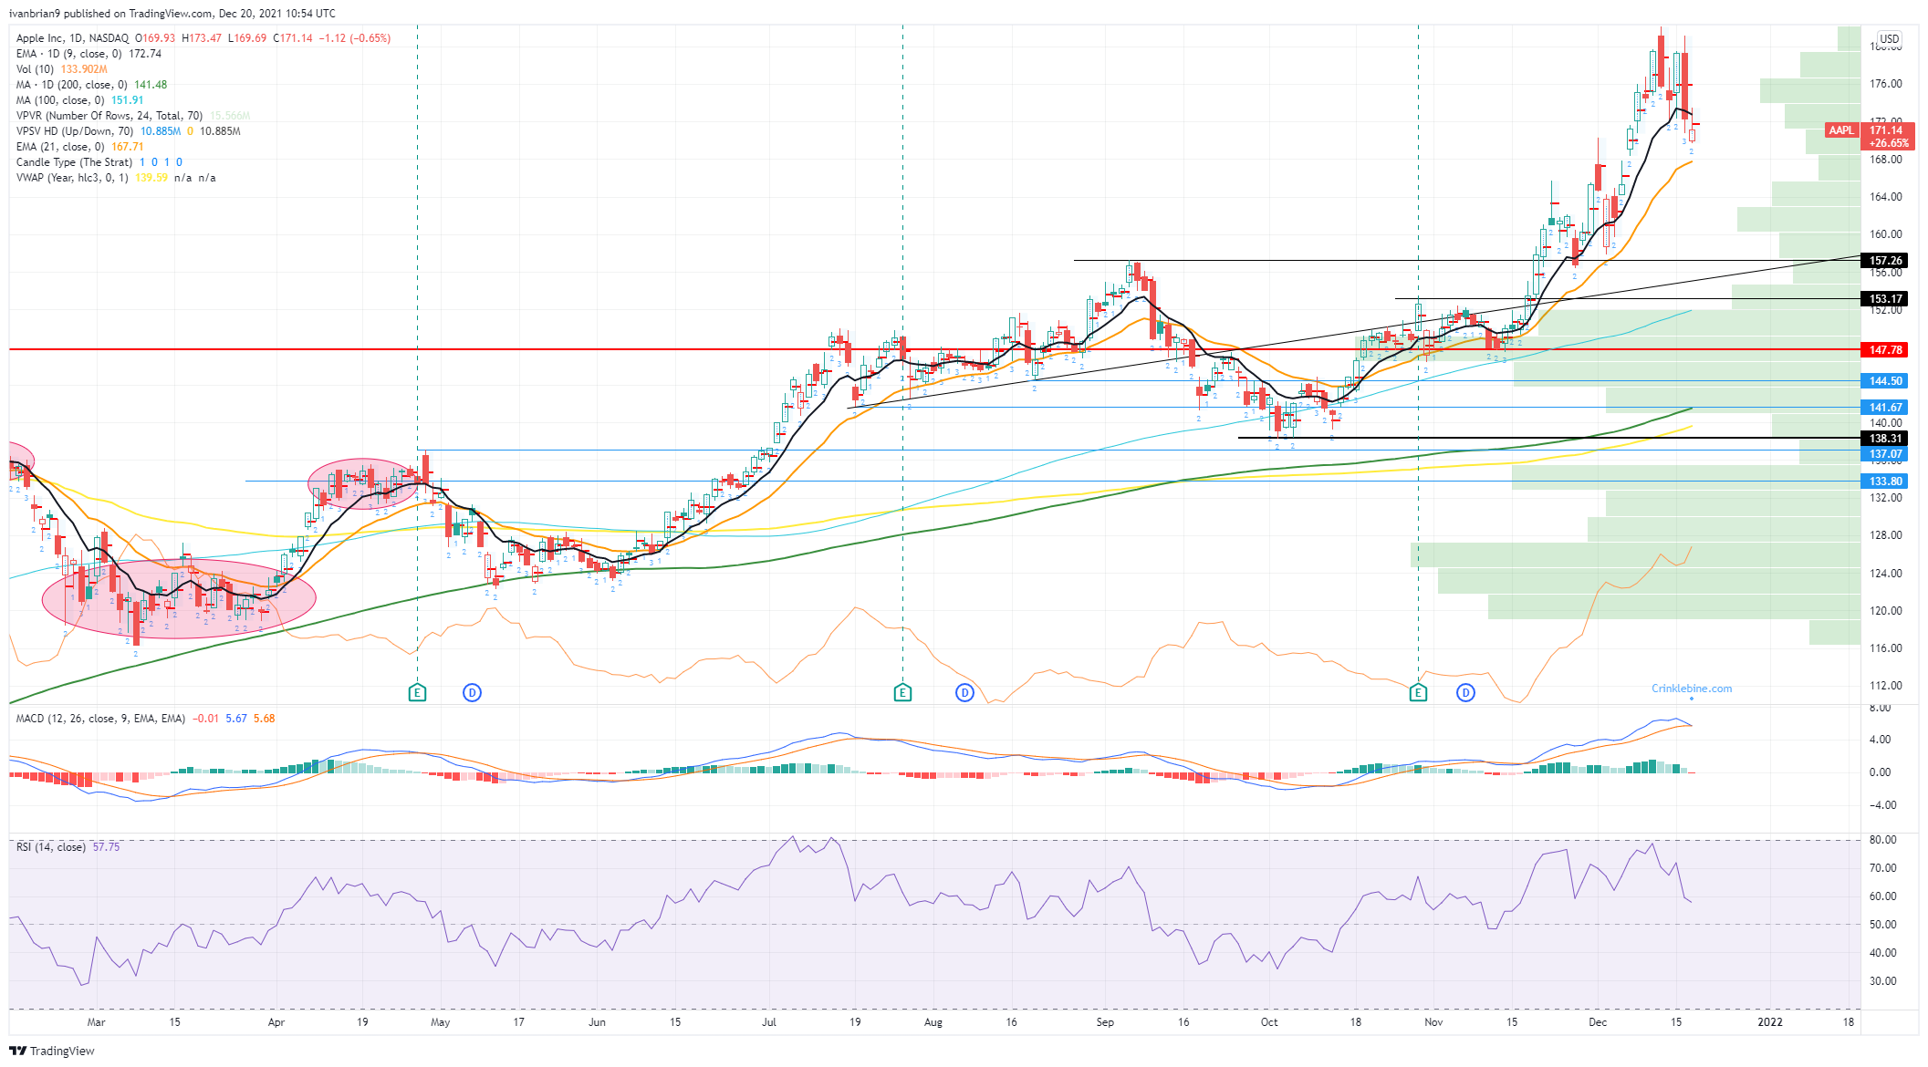The image size is (1928, 1067).
Task: Open the dividend D marker near Nov
Action: [1465, 693]
